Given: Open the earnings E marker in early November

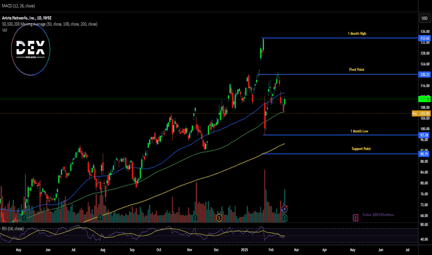Looking at the screenshot, I should click(195, 218).
